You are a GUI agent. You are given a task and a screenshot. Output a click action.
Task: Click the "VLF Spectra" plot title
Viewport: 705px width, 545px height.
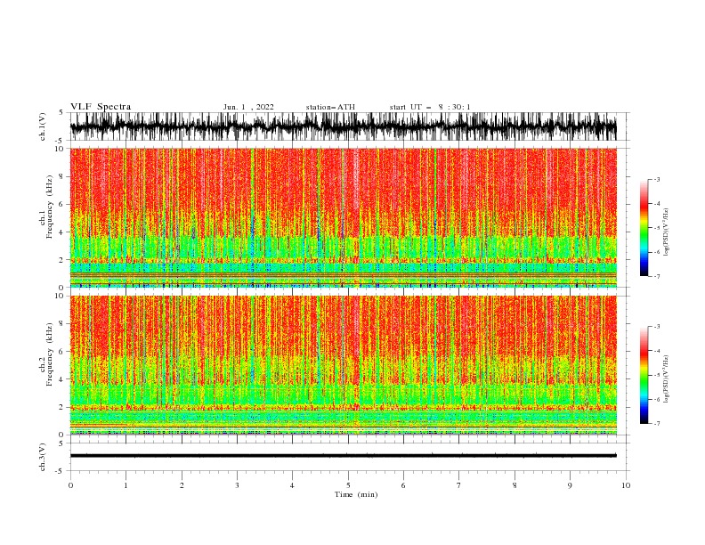pos(101,107)
